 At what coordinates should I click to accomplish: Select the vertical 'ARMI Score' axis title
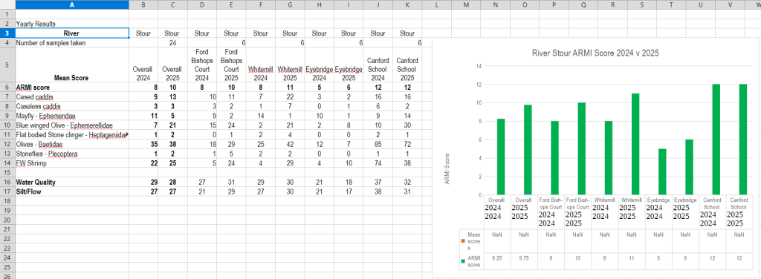click(447, 169)
